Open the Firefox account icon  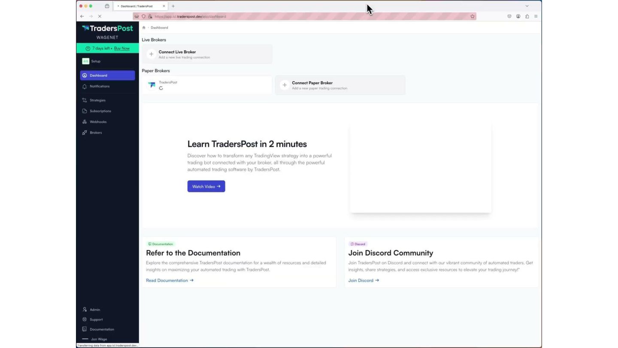(518, 16)
